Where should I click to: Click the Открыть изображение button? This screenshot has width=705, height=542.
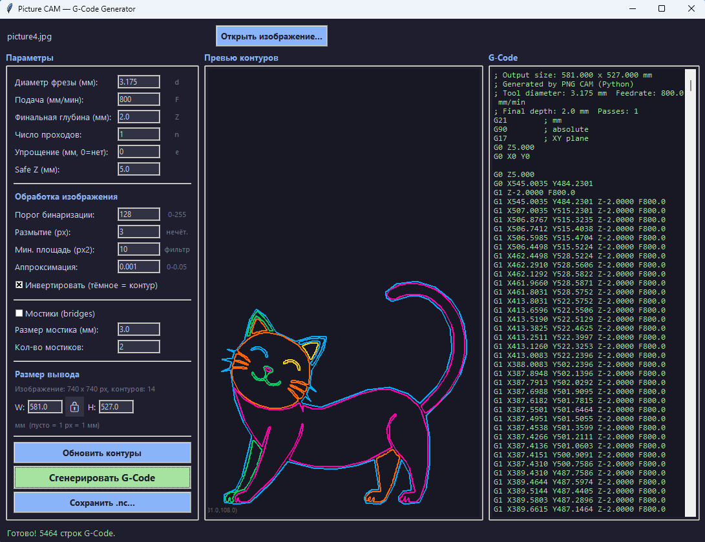271,36
